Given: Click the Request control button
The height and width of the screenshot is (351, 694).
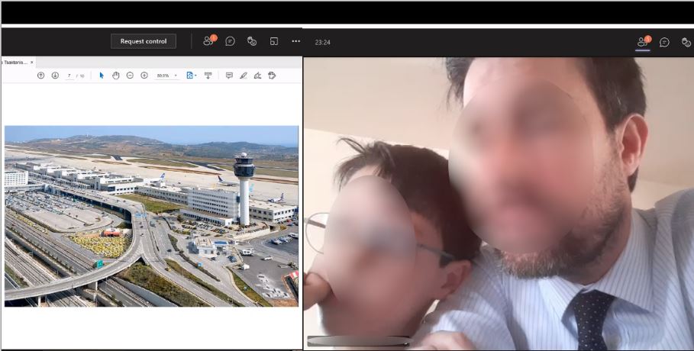Looking at the screenshot, I should [144, 41].
